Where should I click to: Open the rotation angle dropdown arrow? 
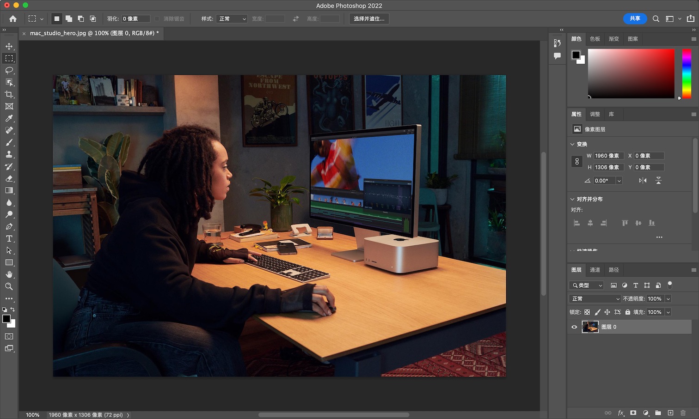pyautogui.click(x=619, y=181)
